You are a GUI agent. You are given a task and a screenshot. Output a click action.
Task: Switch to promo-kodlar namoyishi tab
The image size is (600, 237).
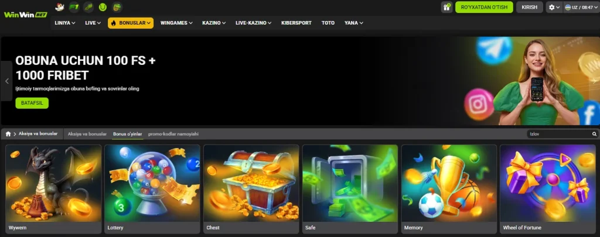pos(173,134)
